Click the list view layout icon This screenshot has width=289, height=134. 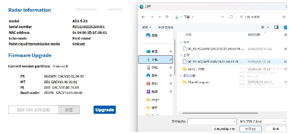coord(263,27)
